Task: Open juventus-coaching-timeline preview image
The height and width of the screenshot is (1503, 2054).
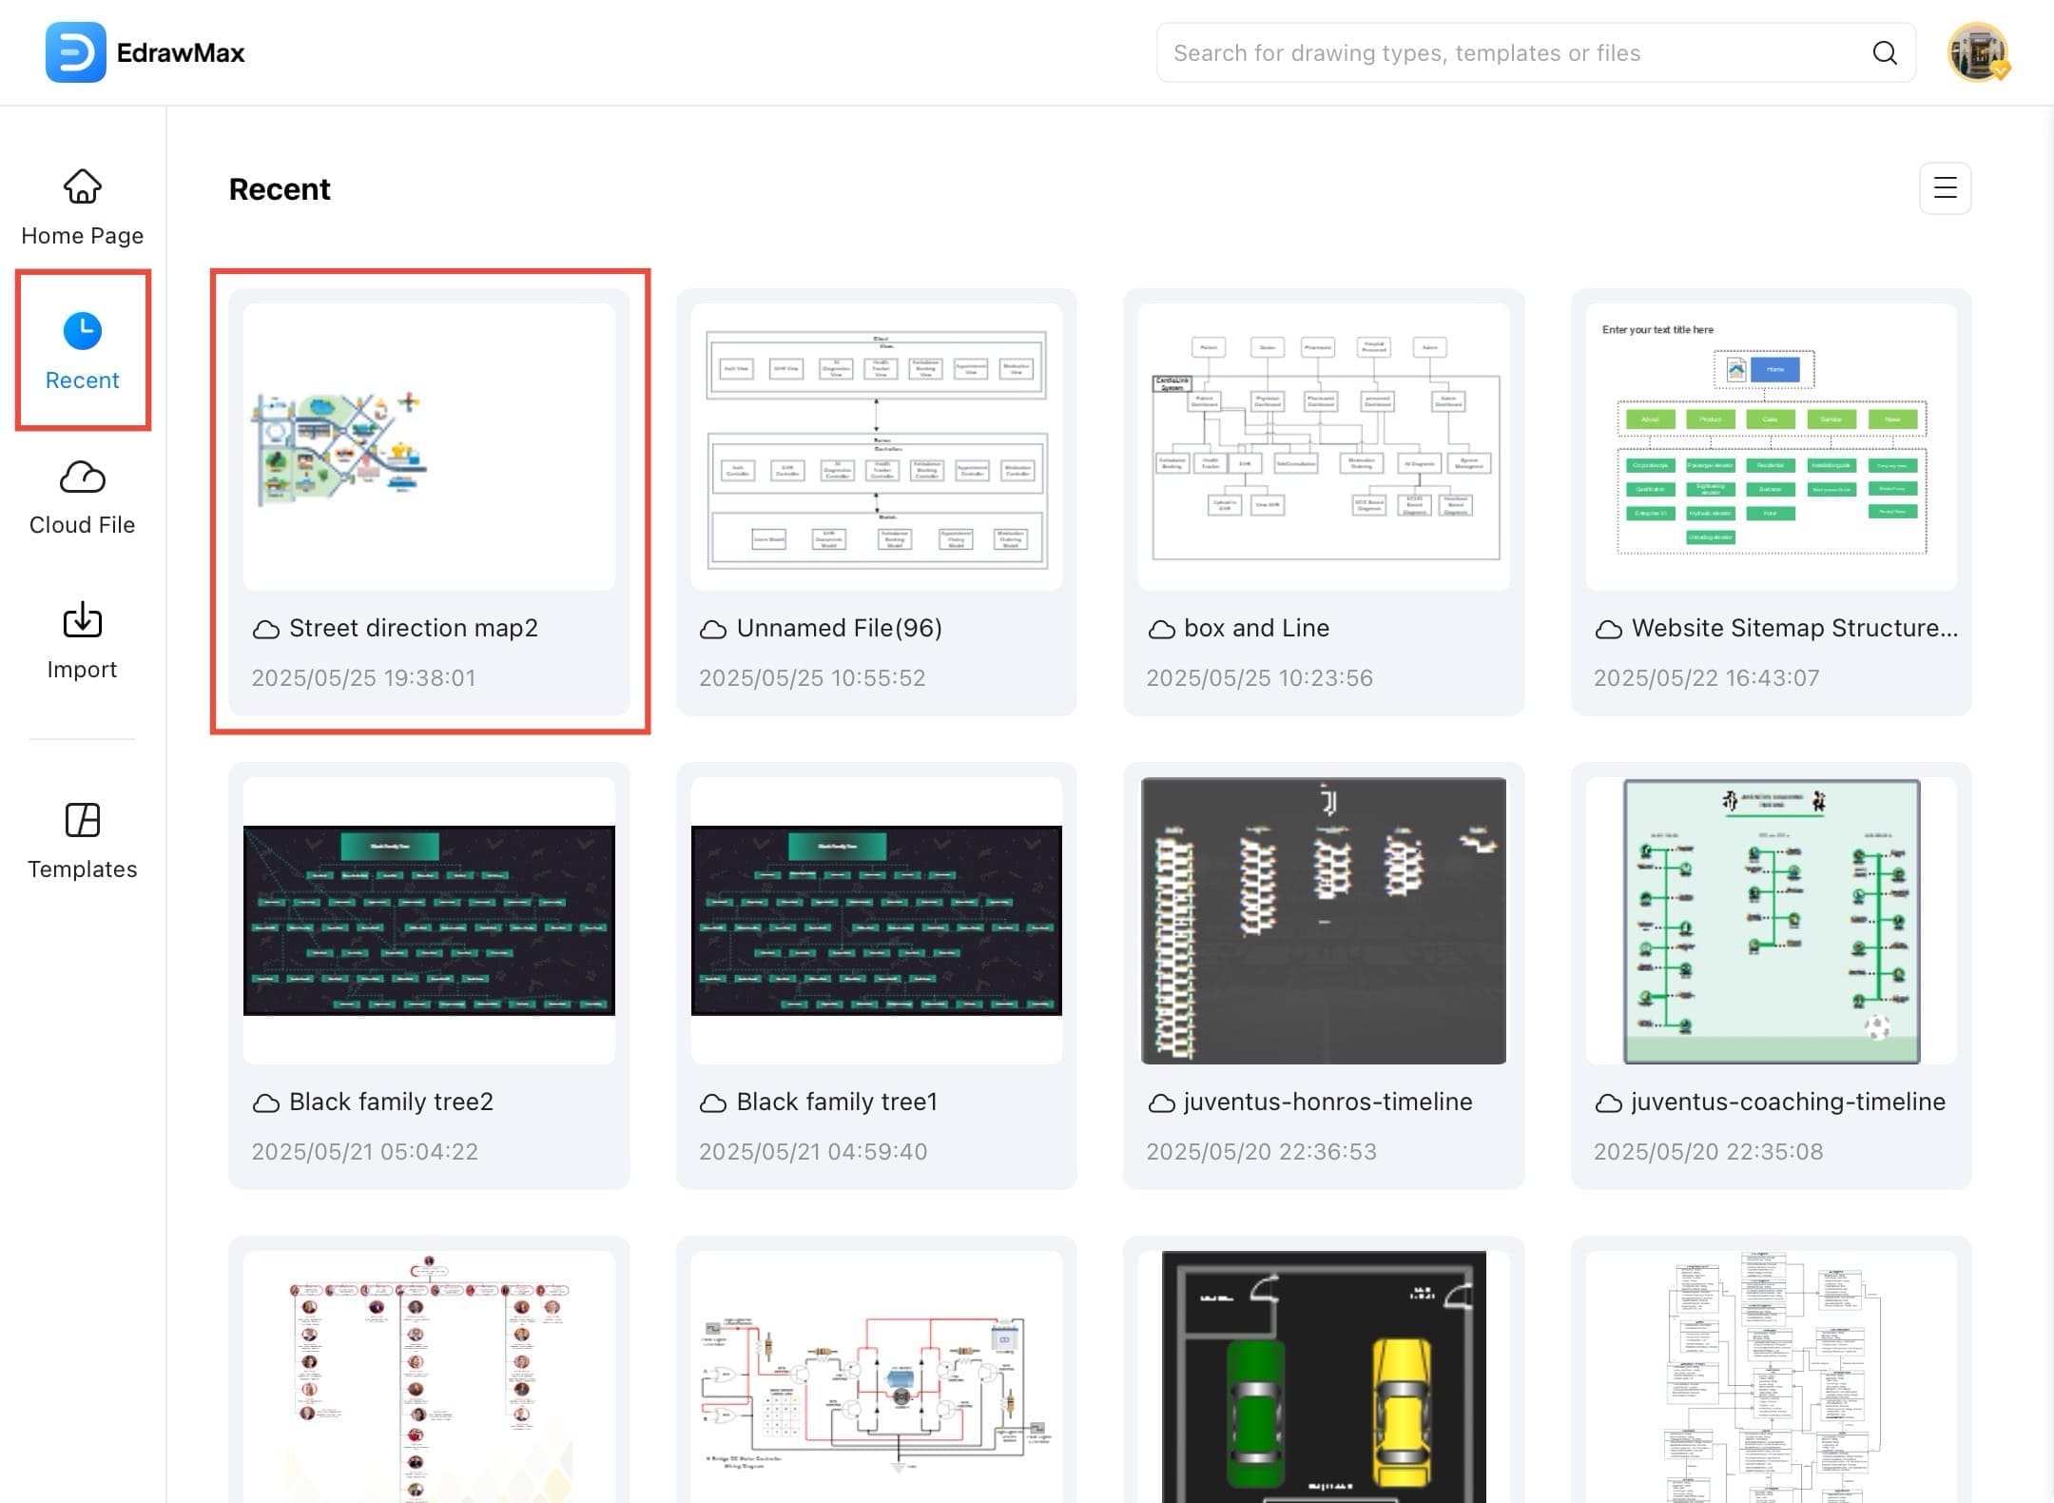Action: tap(1771, 920)
